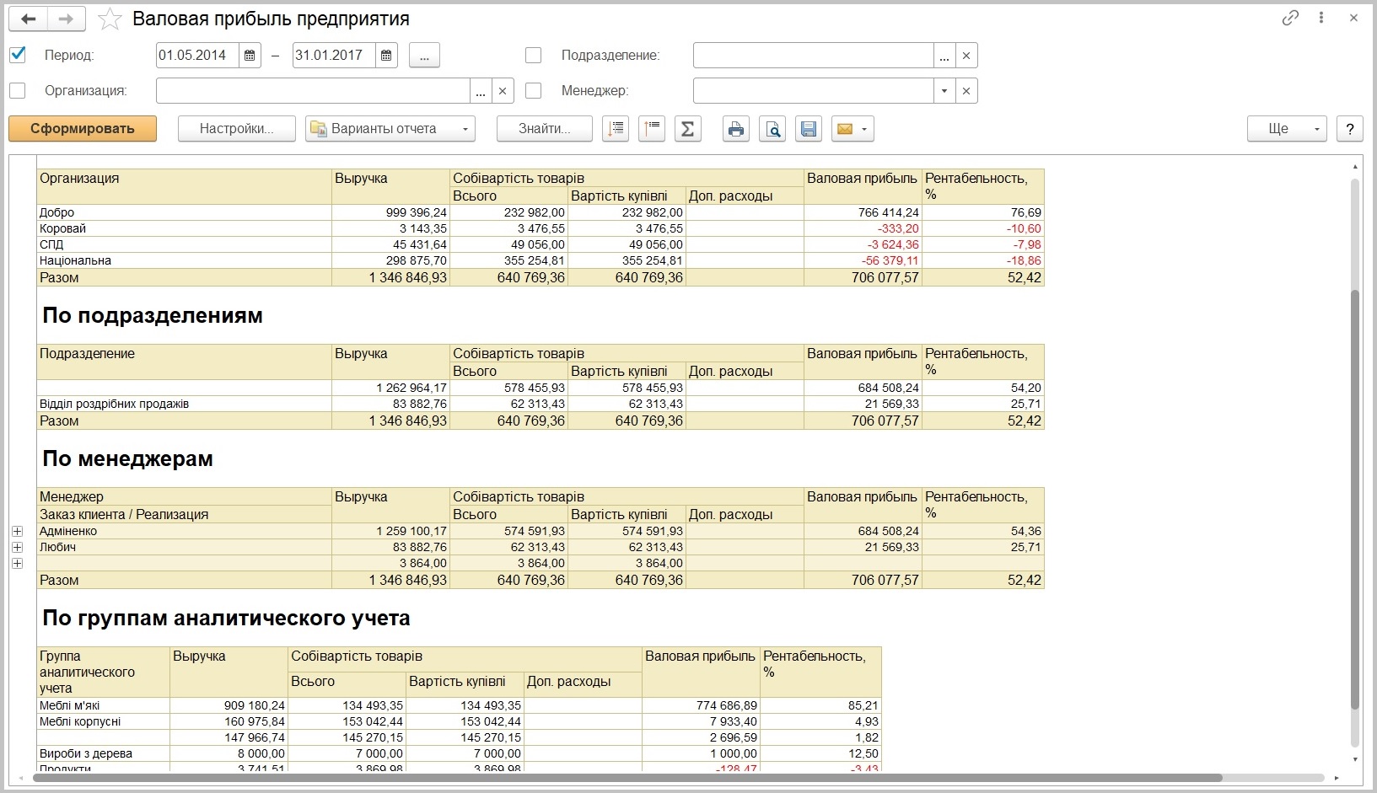This screenshot has height=793, width=1377.
Task: Expand the Адміненко manager row
Action: pos(17,532)
